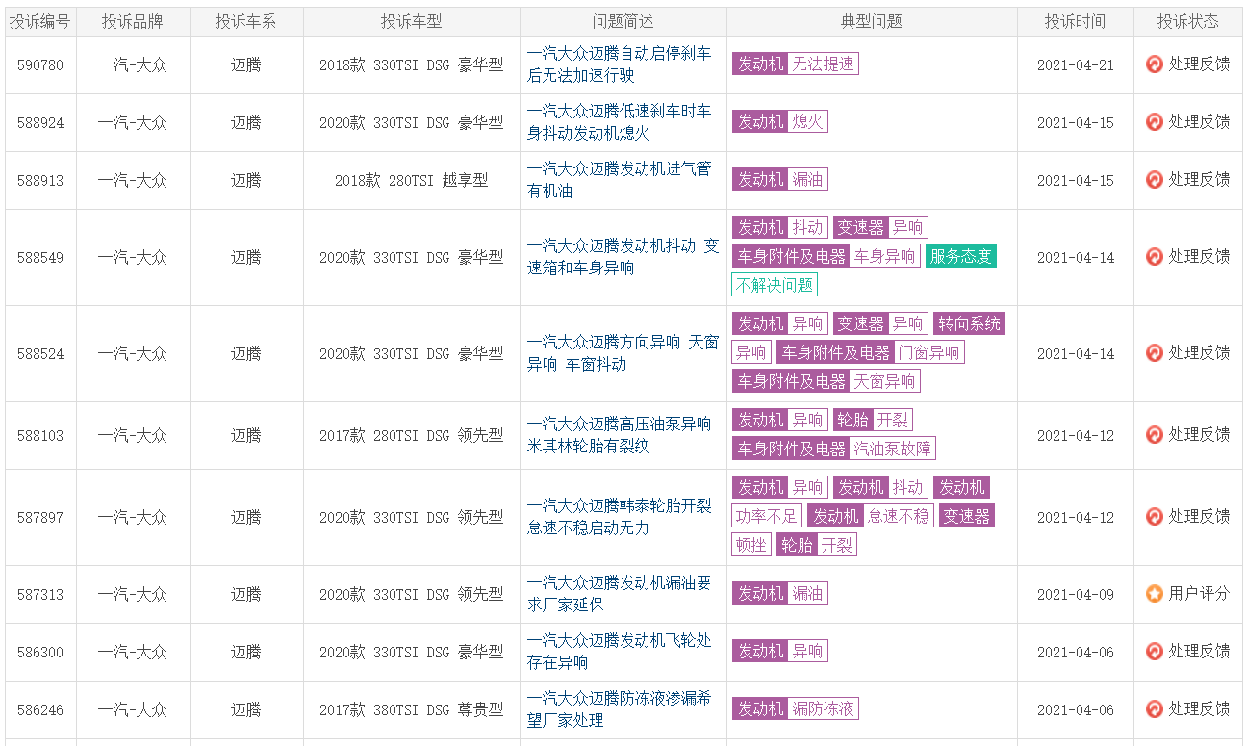Open complaint 一汽大众迈腾发动机进气管有机油
Screen dimensions: 1246x746
[620, 180]
